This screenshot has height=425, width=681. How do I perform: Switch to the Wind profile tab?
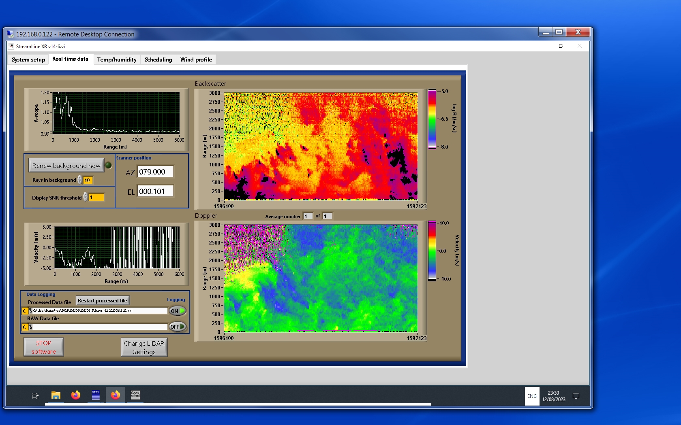pyautogui.click(x=196, y=59)
